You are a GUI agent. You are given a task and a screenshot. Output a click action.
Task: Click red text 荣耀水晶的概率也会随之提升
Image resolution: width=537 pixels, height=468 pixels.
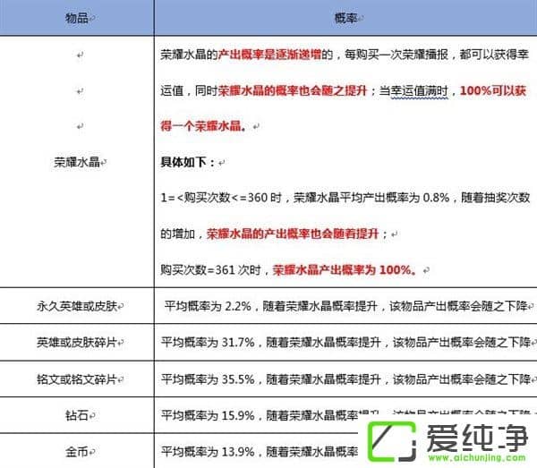293,90
